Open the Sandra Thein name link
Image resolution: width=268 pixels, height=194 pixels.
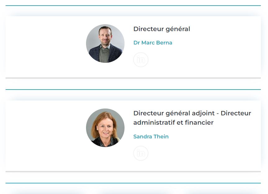[151, 136]
